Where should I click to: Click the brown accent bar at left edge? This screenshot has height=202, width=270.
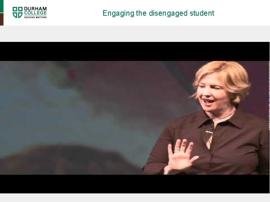(1, 19)
